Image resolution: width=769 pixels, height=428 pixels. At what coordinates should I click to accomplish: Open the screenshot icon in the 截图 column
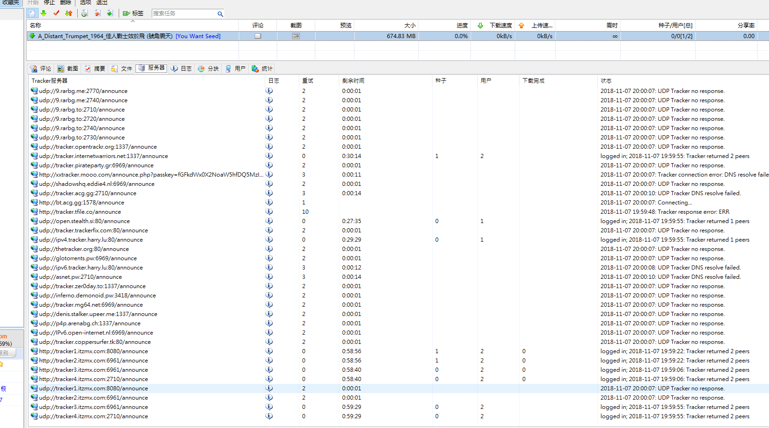pyautogui.click(x=296, y=36)
